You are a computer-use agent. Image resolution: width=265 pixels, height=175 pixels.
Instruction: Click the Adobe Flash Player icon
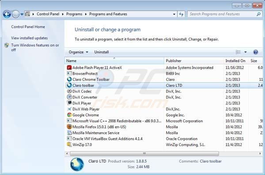click(x=69, y=68)
